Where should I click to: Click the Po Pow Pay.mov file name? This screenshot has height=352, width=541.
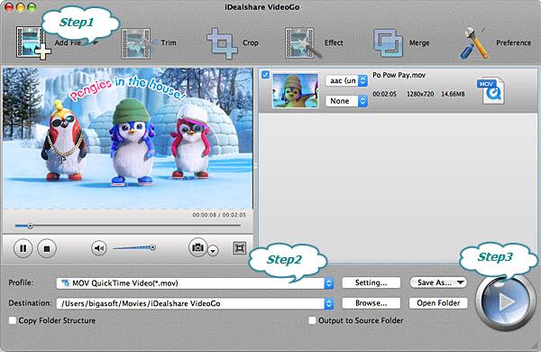399,75
